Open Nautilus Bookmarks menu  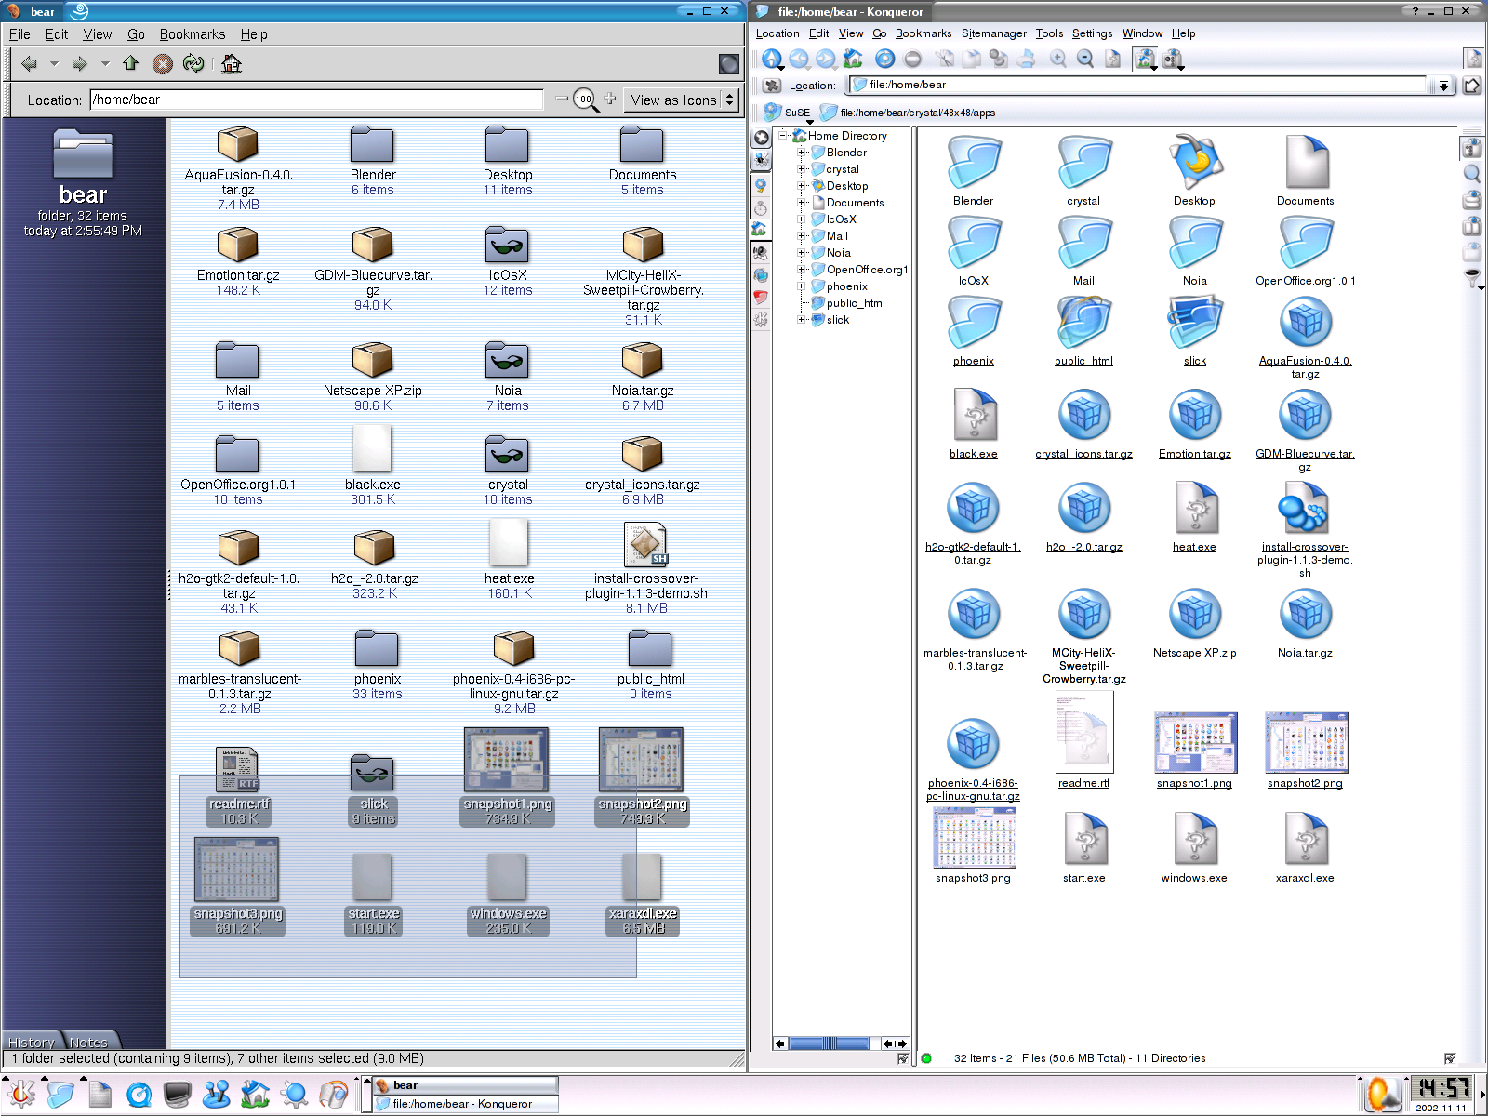click(x=193, y=34)
